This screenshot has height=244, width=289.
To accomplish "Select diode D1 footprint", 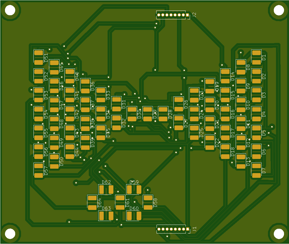I will [256, 57].
